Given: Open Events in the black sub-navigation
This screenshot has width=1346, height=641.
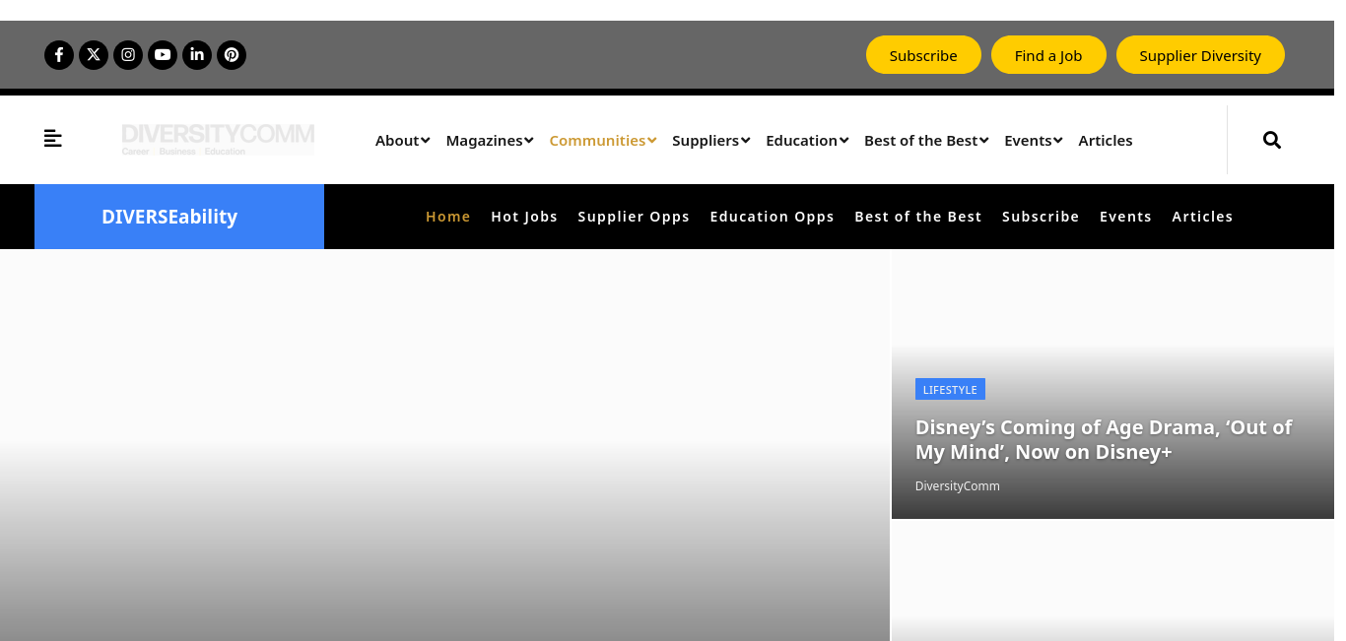Looking at the screenshot, I should click(x=1125, y=217).
